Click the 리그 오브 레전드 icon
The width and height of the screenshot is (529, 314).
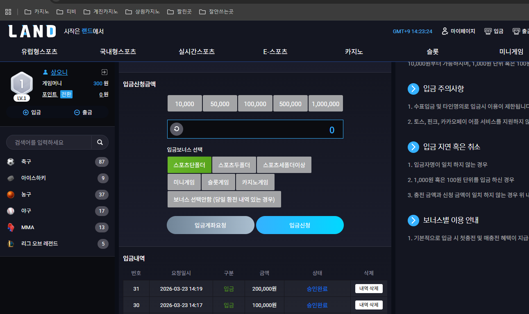click(x=11, y=244)
